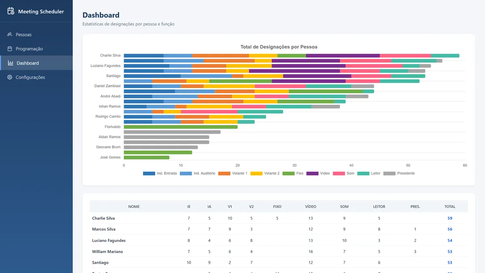Click the Configurações gear icon

coord(10,77)
